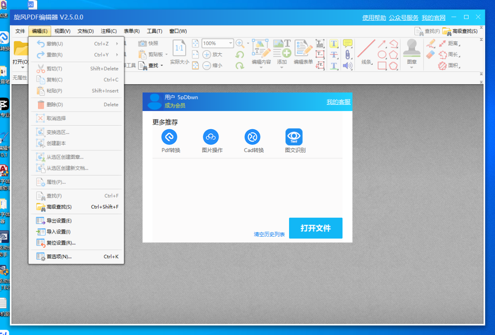Add a sticky note comment
This screenshot has width=495, height=335.
[x=347, y=44]
